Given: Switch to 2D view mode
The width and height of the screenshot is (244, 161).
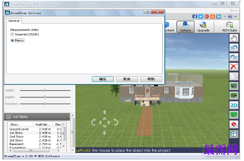Looking at the screenshot, I should tap(234, 105).
